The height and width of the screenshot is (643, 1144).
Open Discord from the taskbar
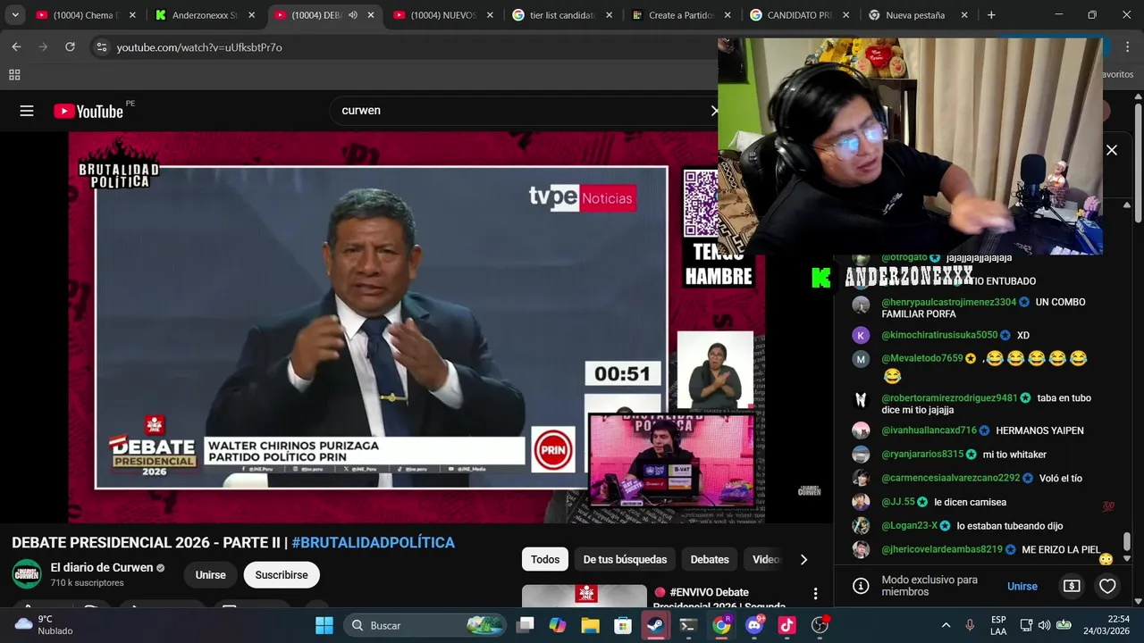tap(754, 625)
